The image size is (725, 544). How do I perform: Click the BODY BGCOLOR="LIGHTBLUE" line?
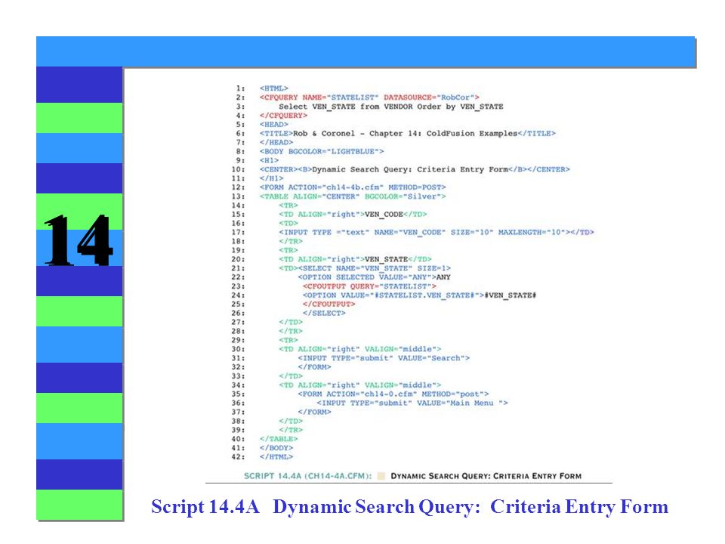click(x=322, y=151)
